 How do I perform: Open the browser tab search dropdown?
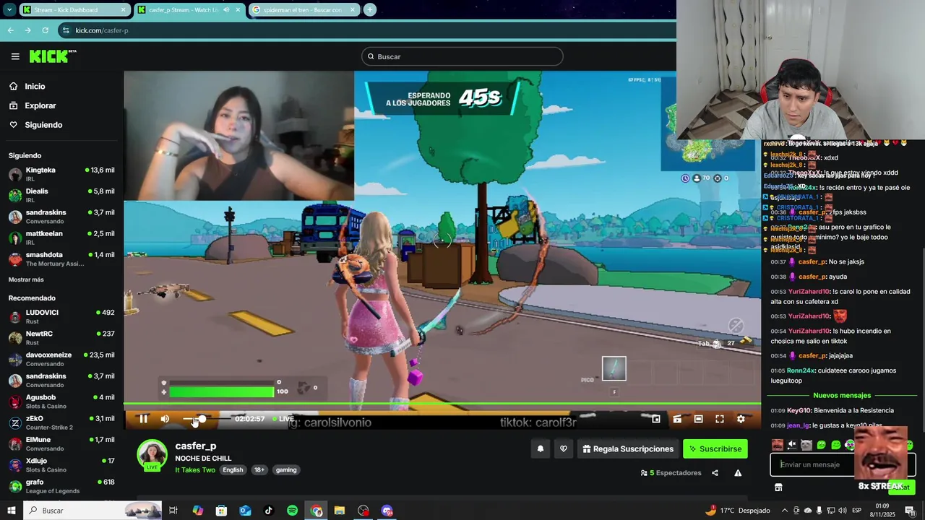pyautogui.click(x=9, y=10)
